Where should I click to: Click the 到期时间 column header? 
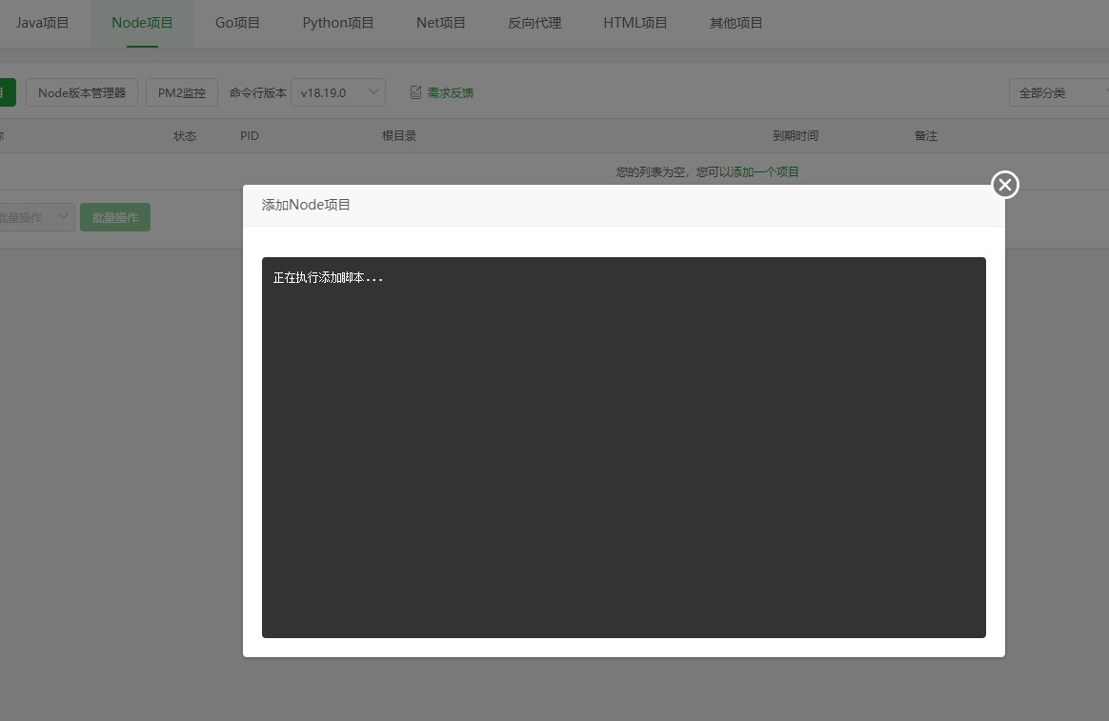[796, 135]
